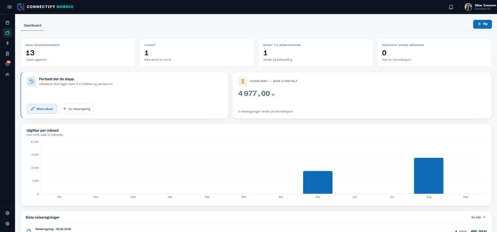Click the blue Ny button
Viewport: 497px width, 232px height.
(x=482, y=24)
